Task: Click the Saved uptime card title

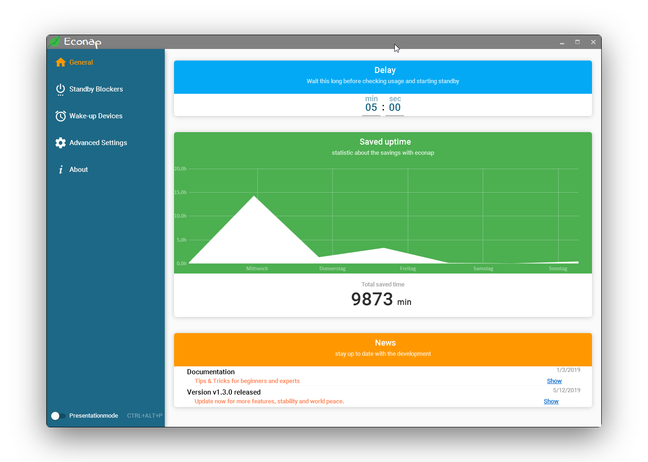Action: 385,142
